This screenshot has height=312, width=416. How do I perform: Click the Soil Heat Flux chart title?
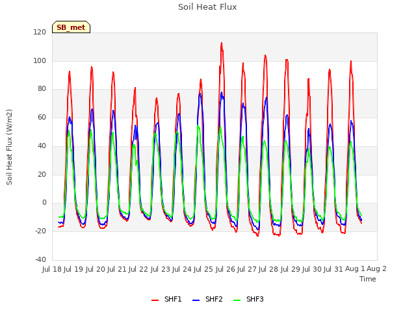207,7
